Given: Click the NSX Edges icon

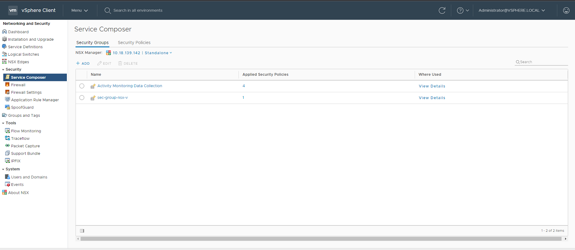Looking at the screenshot, I should pos(4,62).
